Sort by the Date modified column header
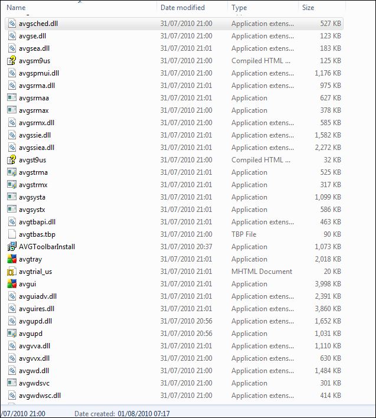 tap(182, 8)
